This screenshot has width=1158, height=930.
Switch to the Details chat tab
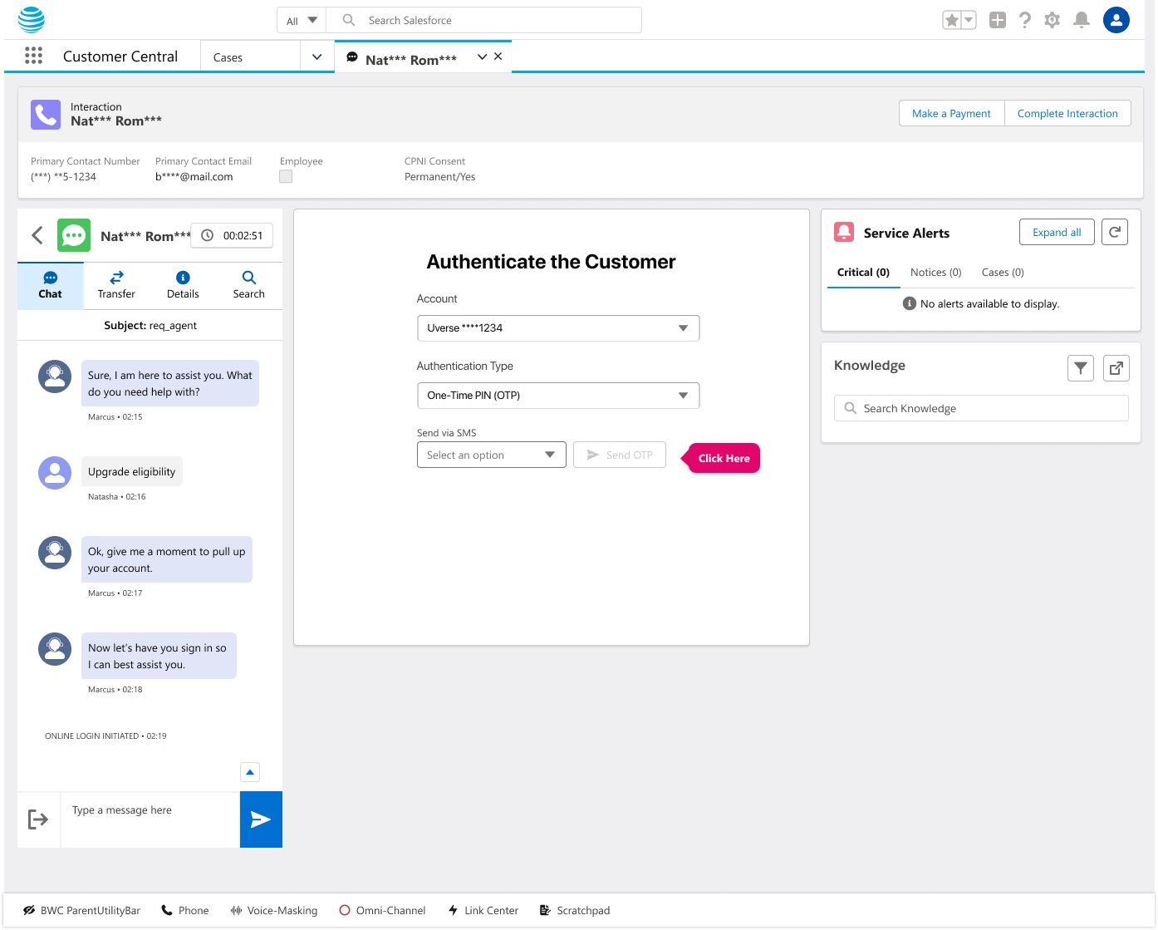click(183, 285)
